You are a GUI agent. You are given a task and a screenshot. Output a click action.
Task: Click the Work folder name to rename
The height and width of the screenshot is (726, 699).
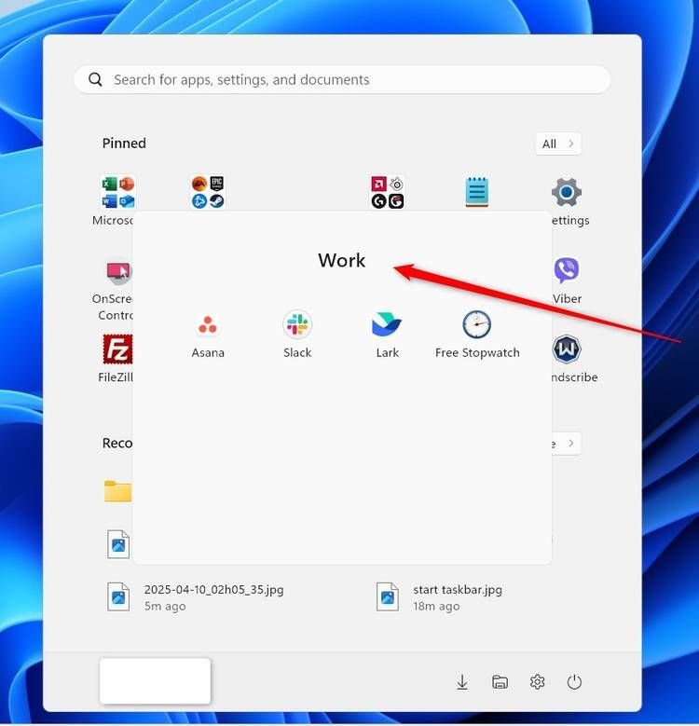[x=342, y=261]
